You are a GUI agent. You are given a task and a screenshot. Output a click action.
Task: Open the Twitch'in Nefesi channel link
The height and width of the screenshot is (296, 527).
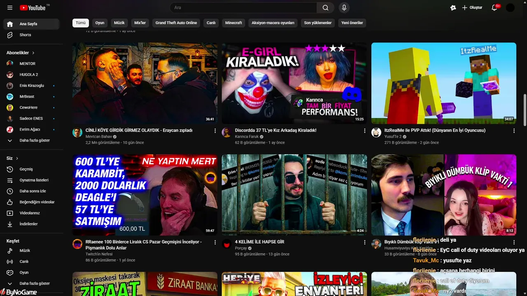tap(99, 254)
